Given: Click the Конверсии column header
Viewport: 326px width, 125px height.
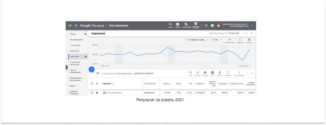Looking at the screenshot, I should click(223, 84).
